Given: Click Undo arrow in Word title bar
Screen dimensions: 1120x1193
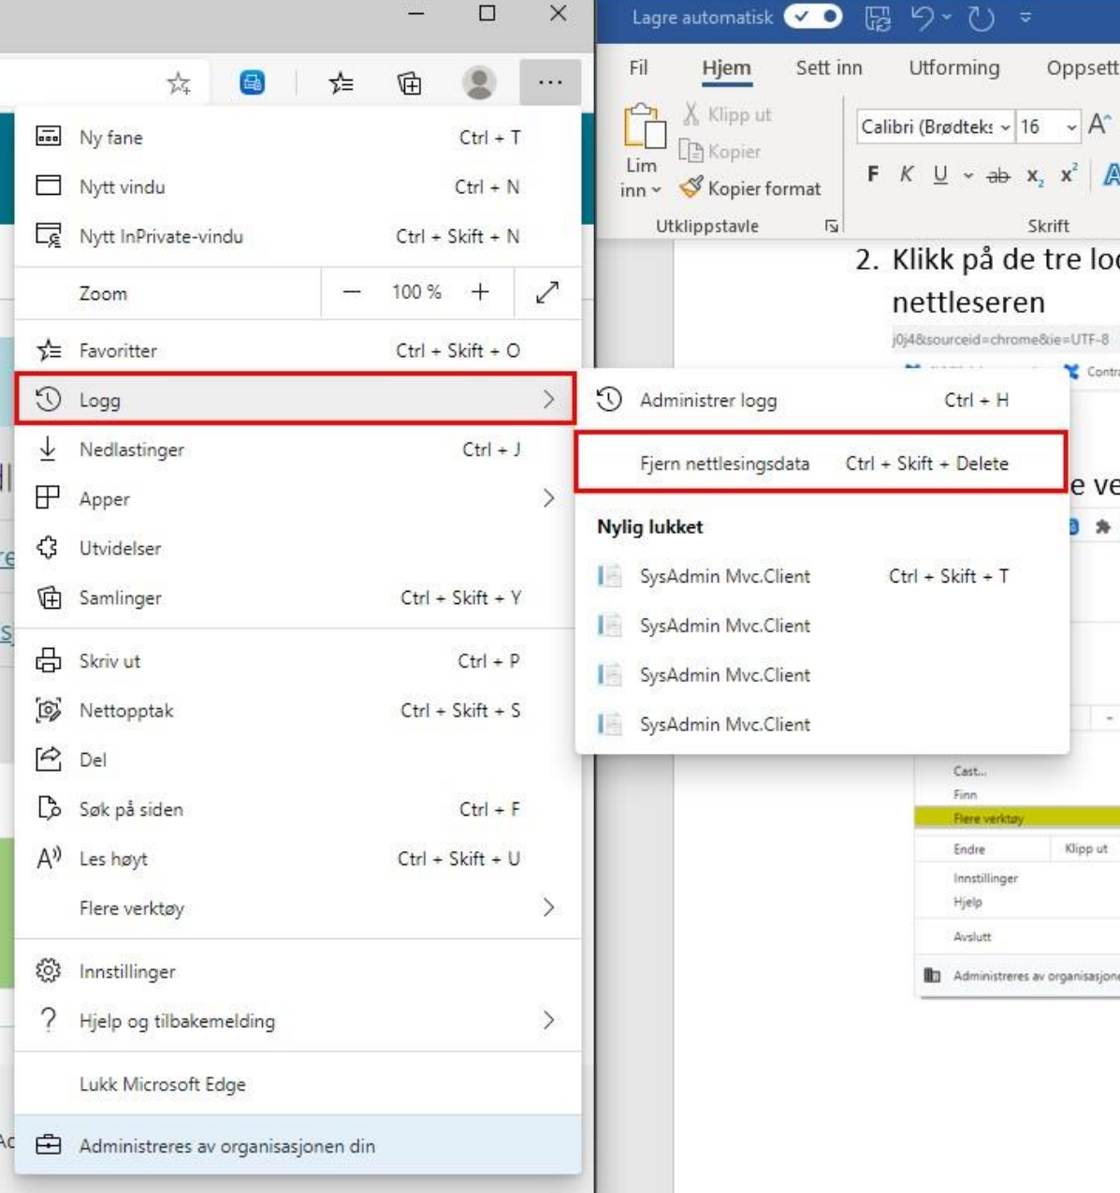Looking at the screenshot, I should 923,18.
